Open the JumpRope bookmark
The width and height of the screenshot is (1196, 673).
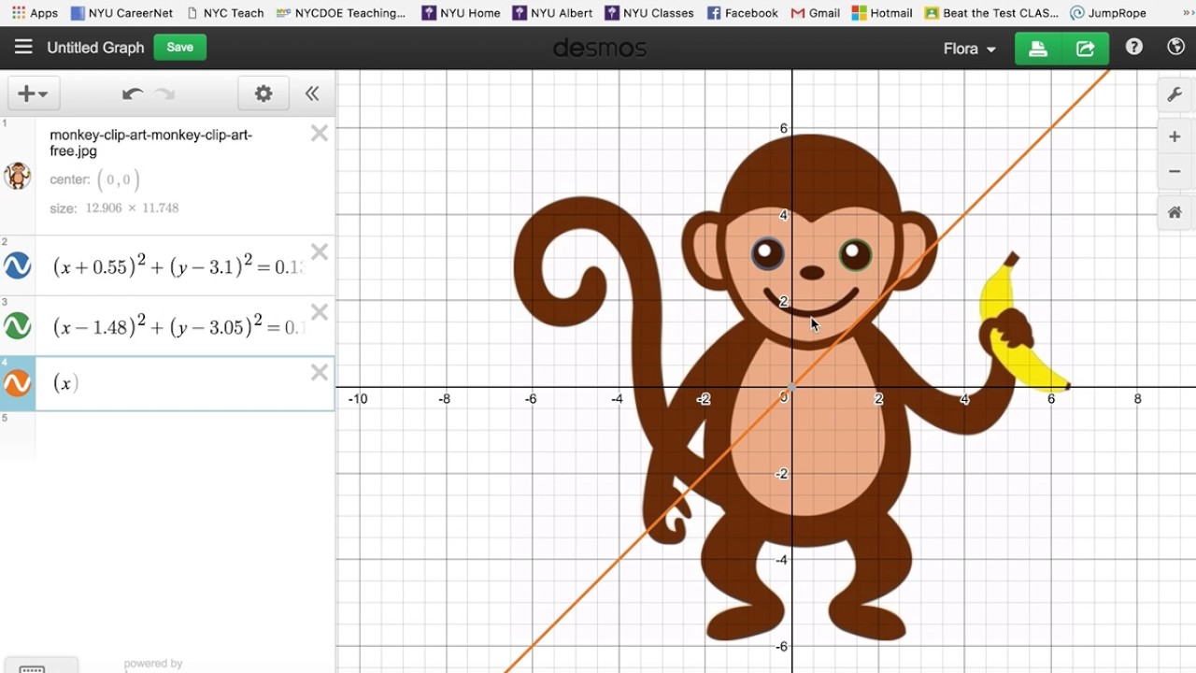click(1108, 13)
